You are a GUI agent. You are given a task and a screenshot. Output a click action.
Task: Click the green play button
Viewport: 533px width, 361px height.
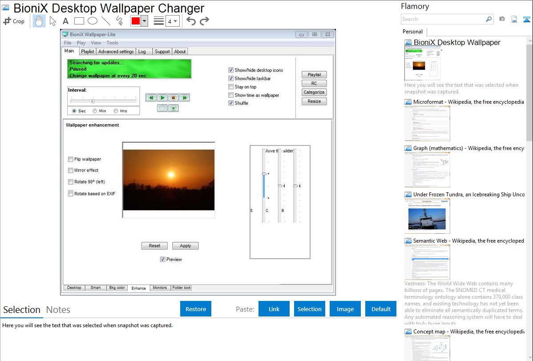click(162, 97)
